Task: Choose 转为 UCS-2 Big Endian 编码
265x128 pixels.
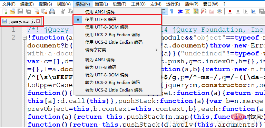Action: tap(117, 82)
